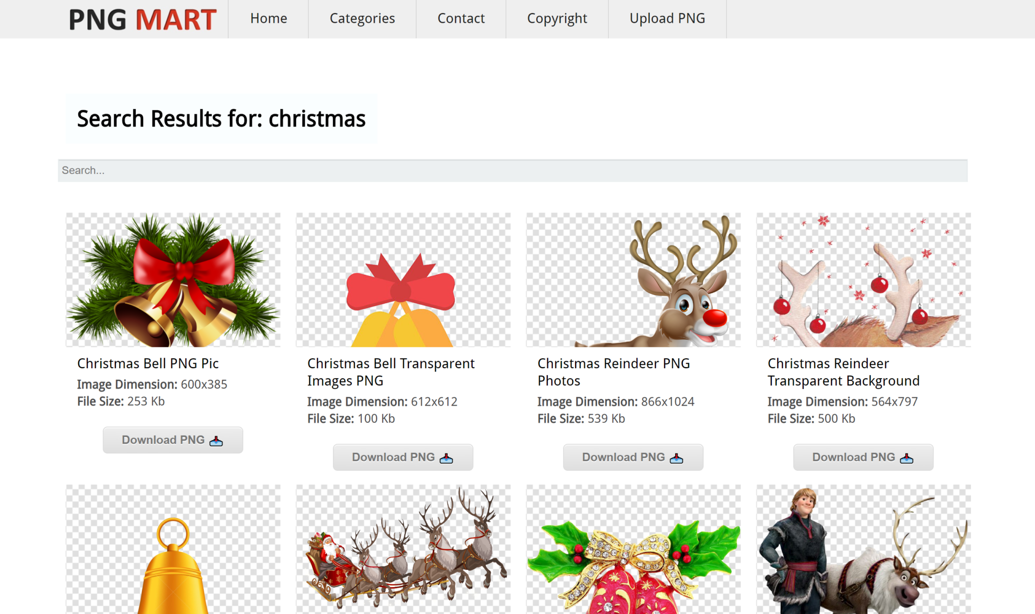This screenshot has width=1035, height=614.
Task: Click download icon under Reindeer Transparent Background
Action: (907, 458)
